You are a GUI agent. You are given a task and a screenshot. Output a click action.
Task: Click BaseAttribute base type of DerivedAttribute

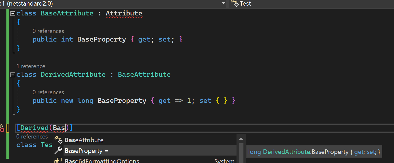[144, 74]
